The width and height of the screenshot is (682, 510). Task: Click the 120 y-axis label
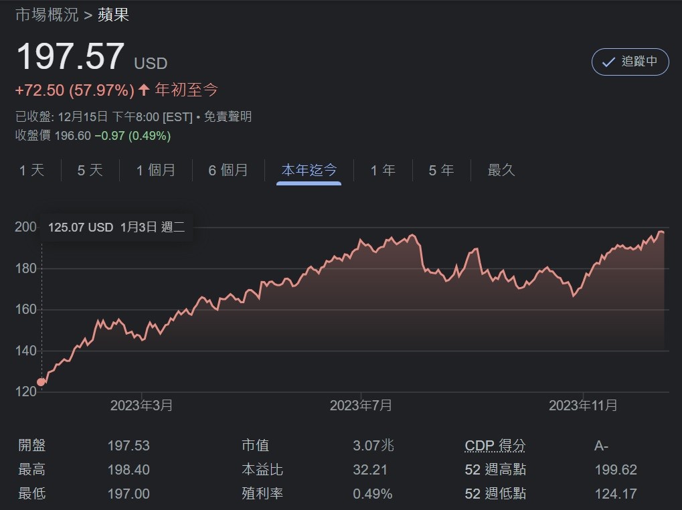point(25,392)
